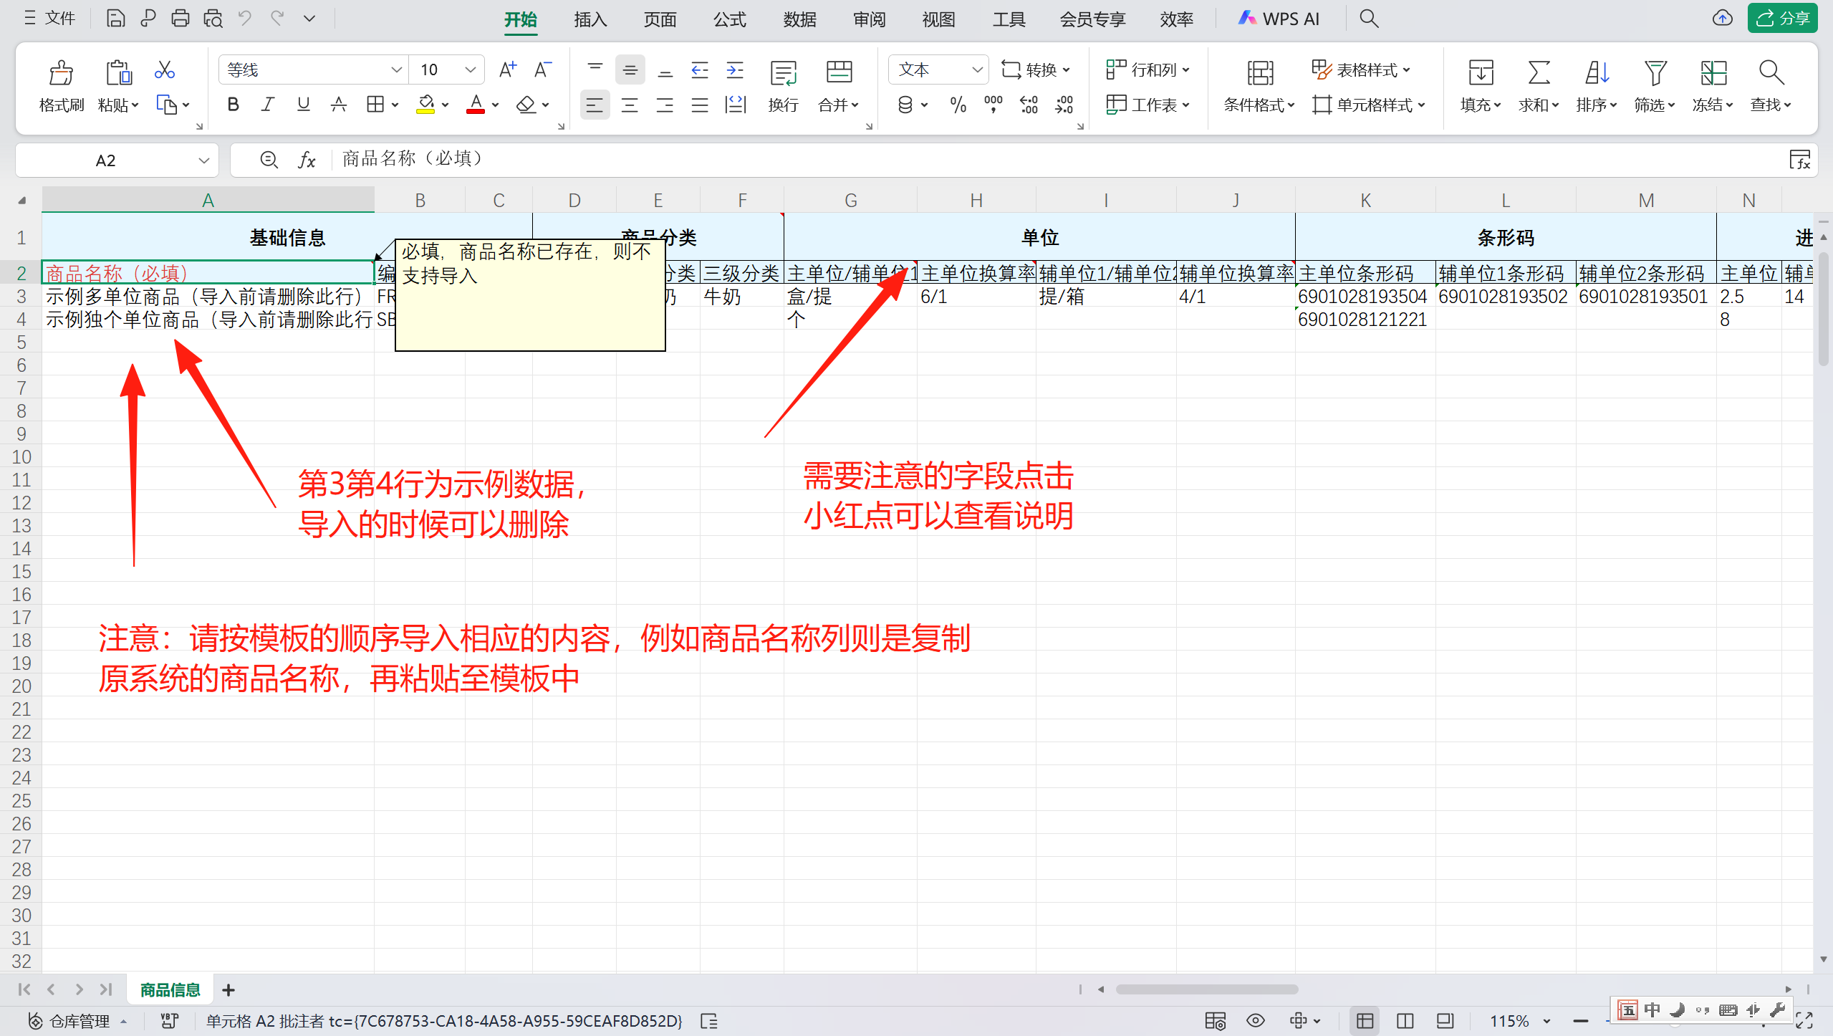Open WPS AI from the ribbon
The height and width of the screenshot is (1036, 1833).
[1279, 19]
